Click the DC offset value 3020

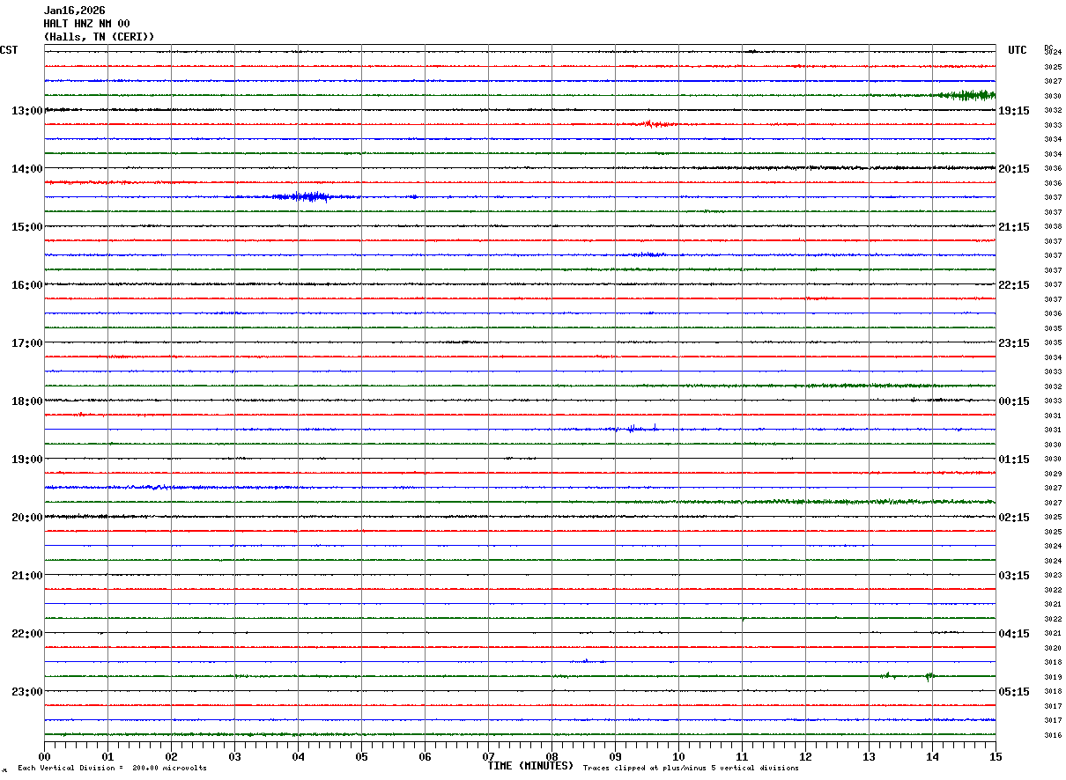(1053, 649)
